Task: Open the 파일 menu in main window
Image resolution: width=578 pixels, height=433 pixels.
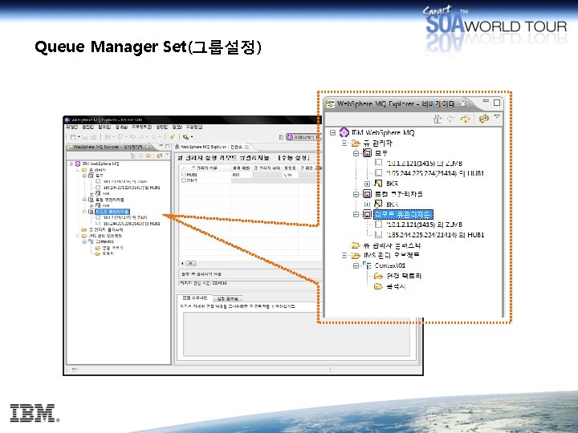Action: pos(71,127)
